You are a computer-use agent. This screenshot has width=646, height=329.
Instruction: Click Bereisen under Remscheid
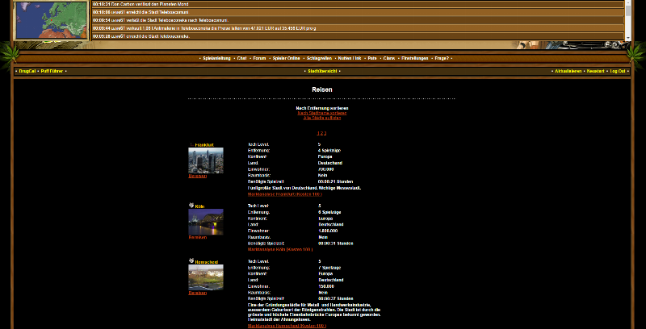pyautogui.click(x=198, y=294)
